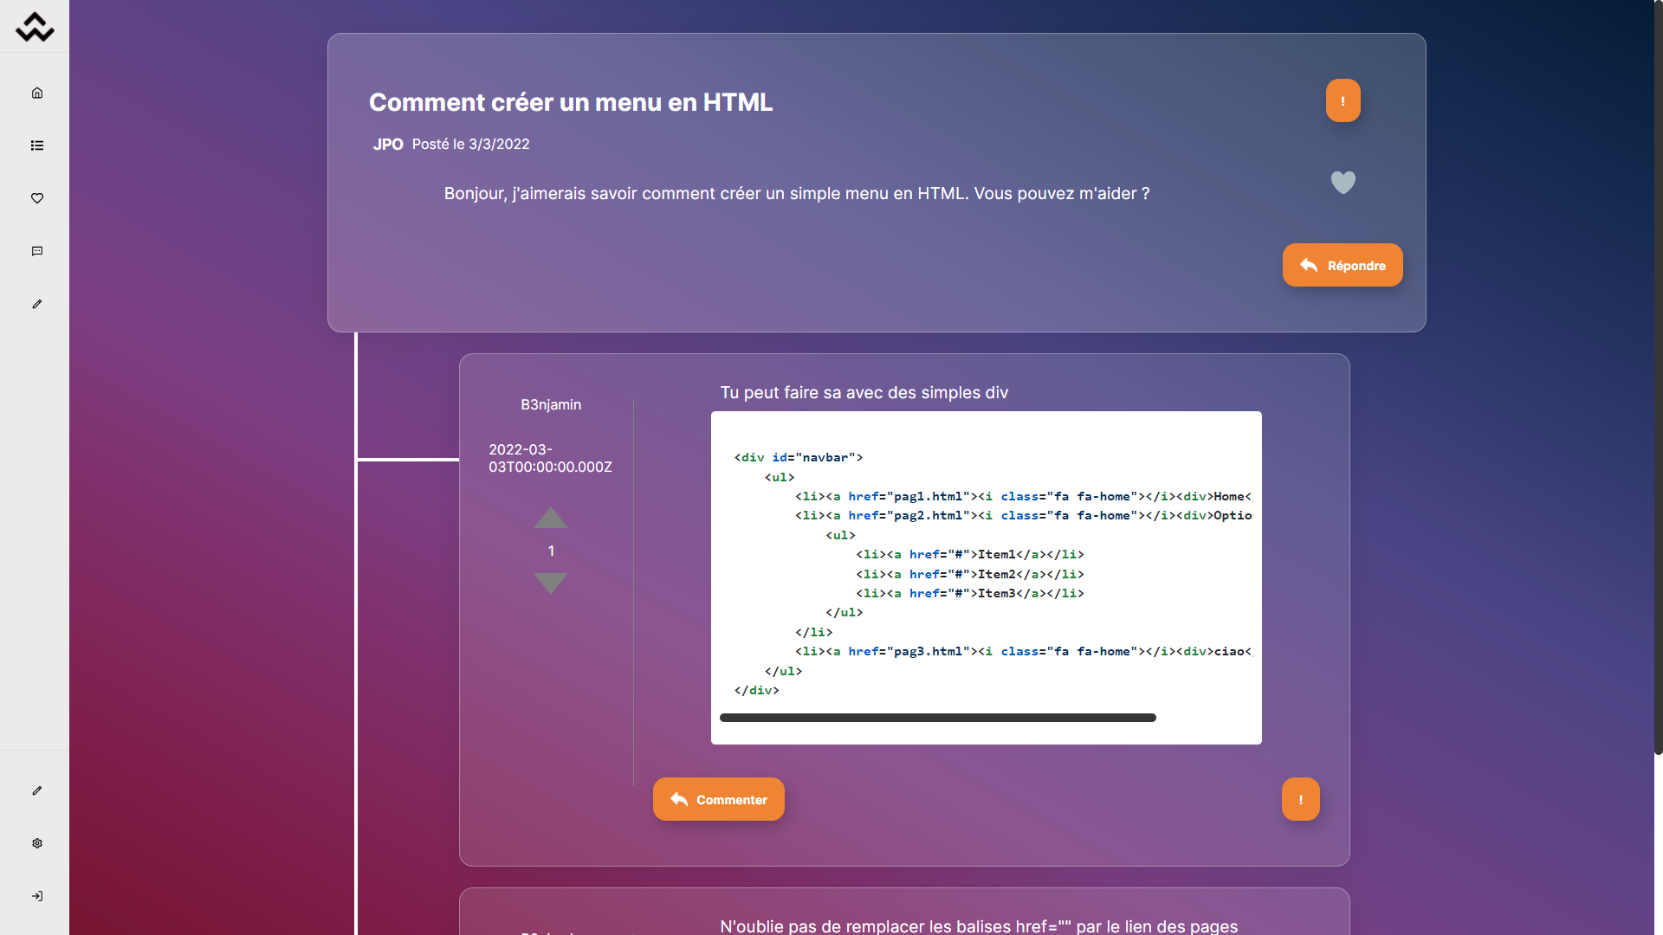The width and height of the screenshot is (1663, 935).
Task: Click the Commenter button
Action: [719, 799]
